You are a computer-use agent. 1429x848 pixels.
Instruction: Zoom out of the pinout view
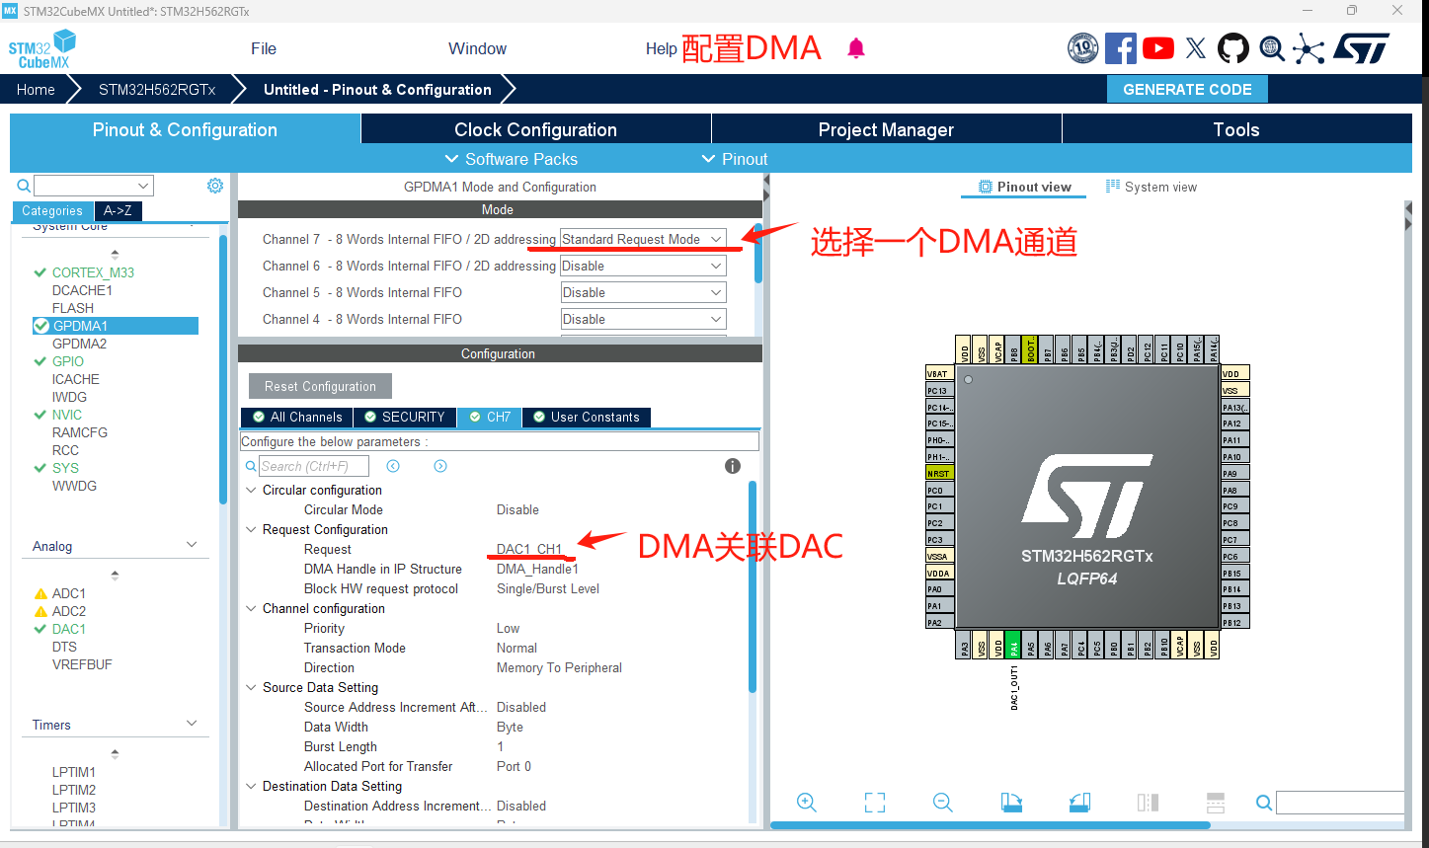[943, 803]
